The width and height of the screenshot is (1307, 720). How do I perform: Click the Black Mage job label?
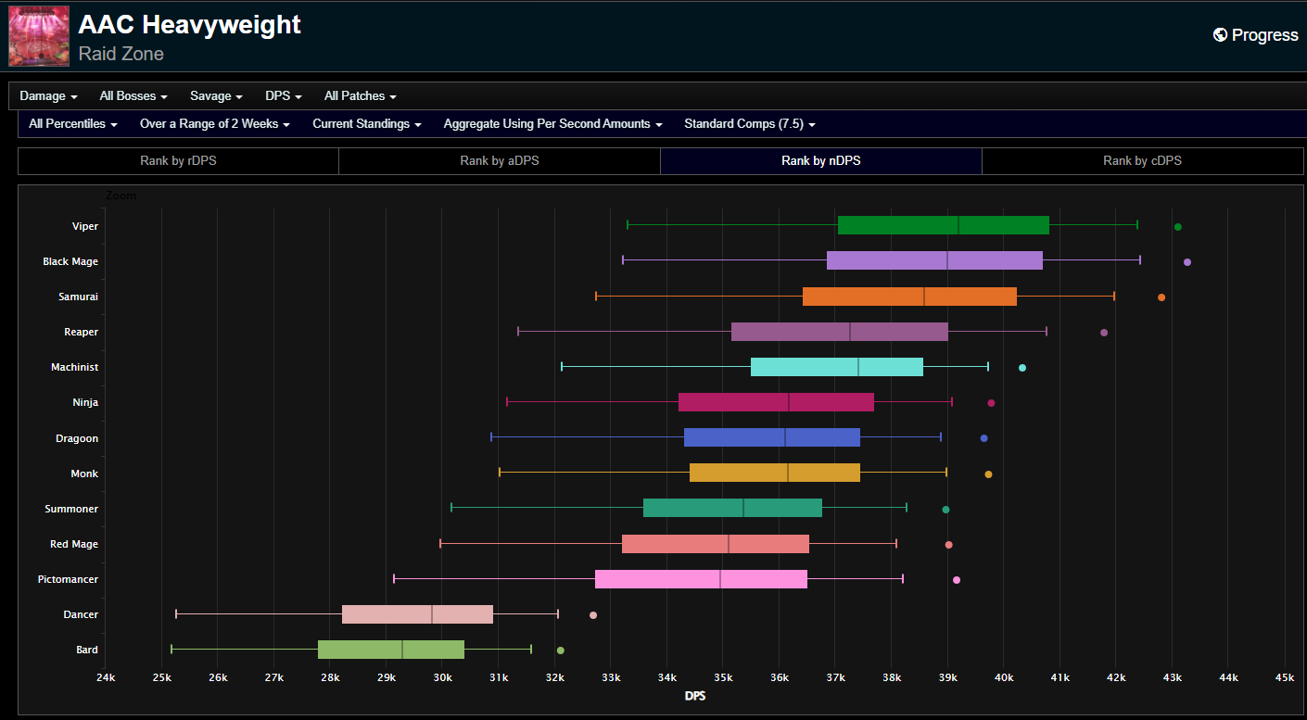(x=70, y=261)
